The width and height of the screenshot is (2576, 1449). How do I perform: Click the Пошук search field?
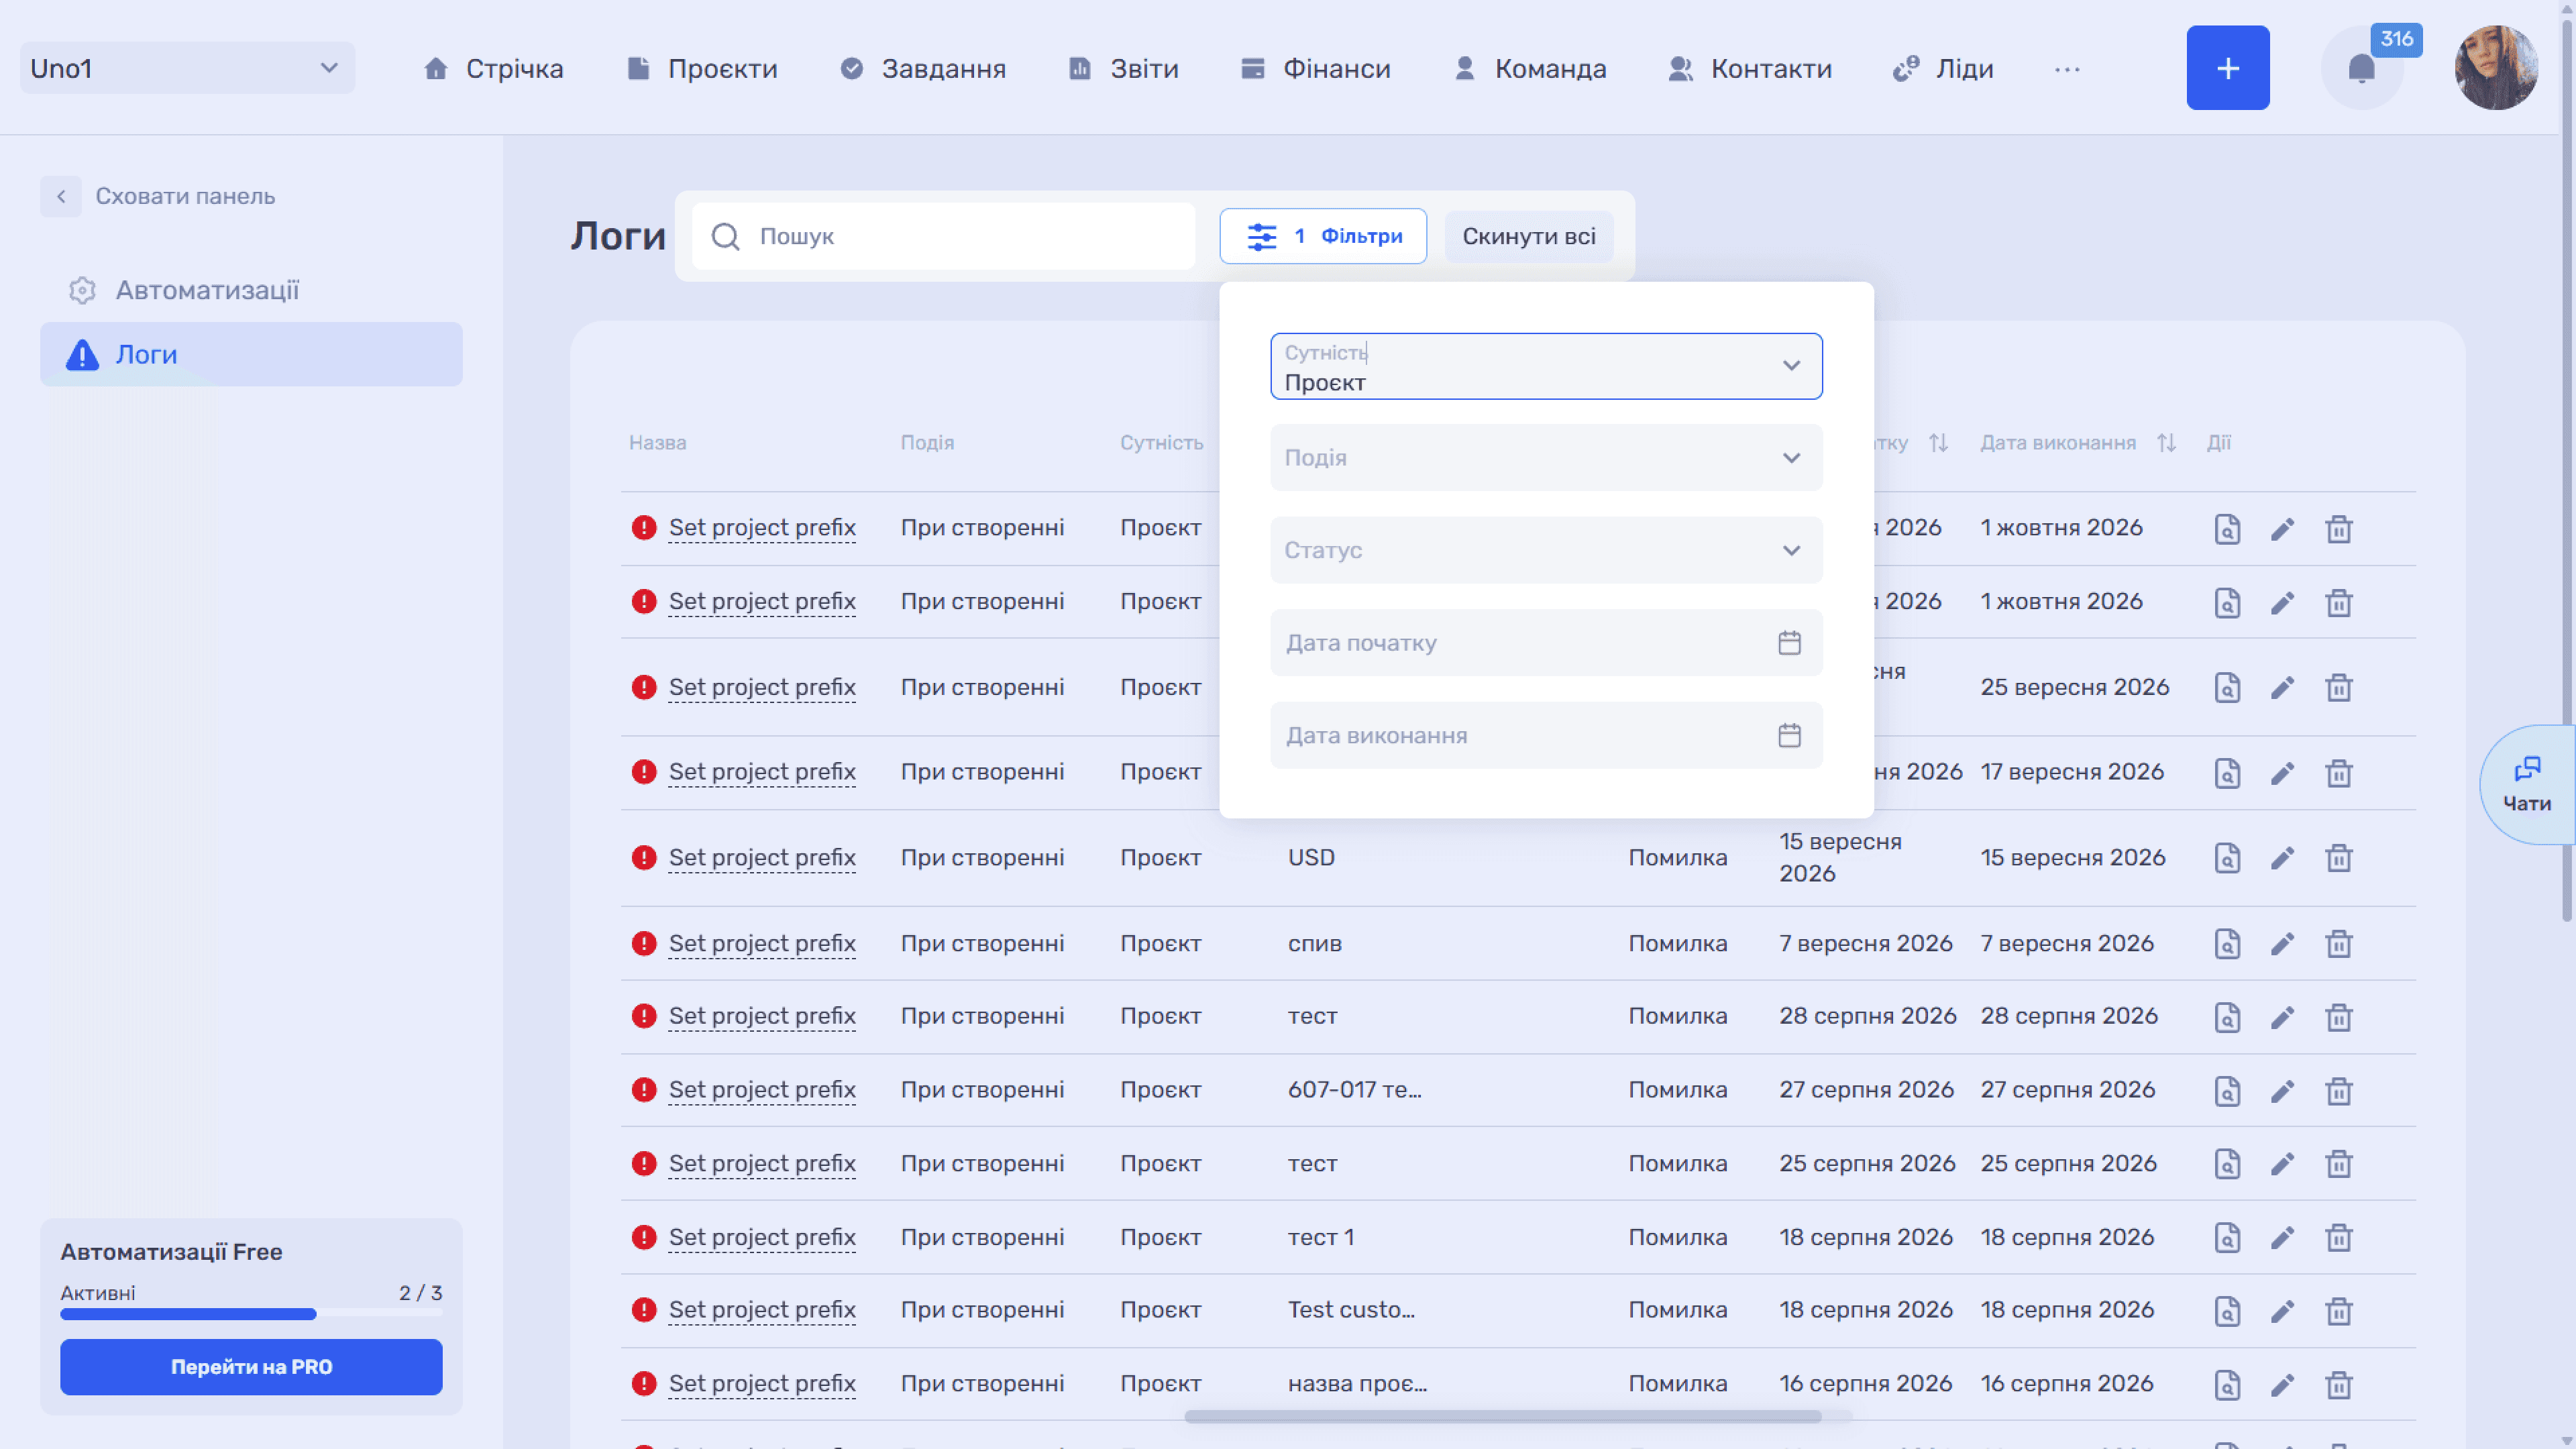(943, 236)
